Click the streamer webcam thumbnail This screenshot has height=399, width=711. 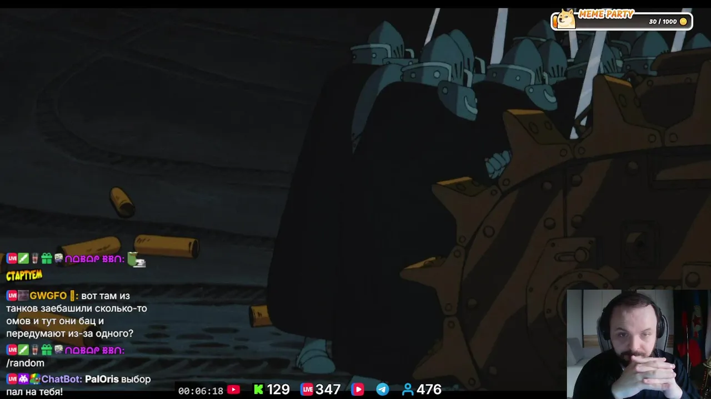pyautogui.click(x=639, y=344)
